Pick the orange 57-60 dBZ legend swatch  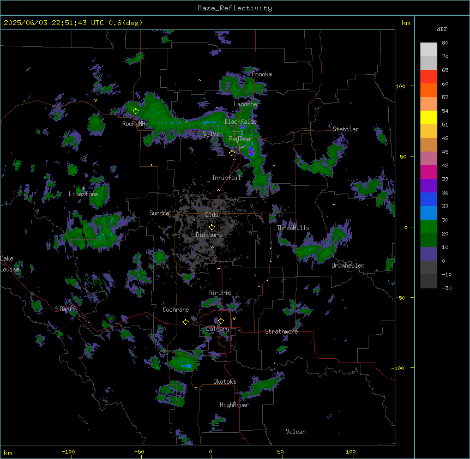coord(429,90)
